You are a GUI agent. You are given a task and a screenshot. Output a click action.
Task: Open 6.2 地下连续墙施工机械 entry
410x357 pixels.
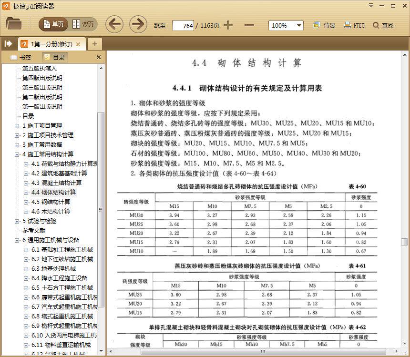(62, 259)
